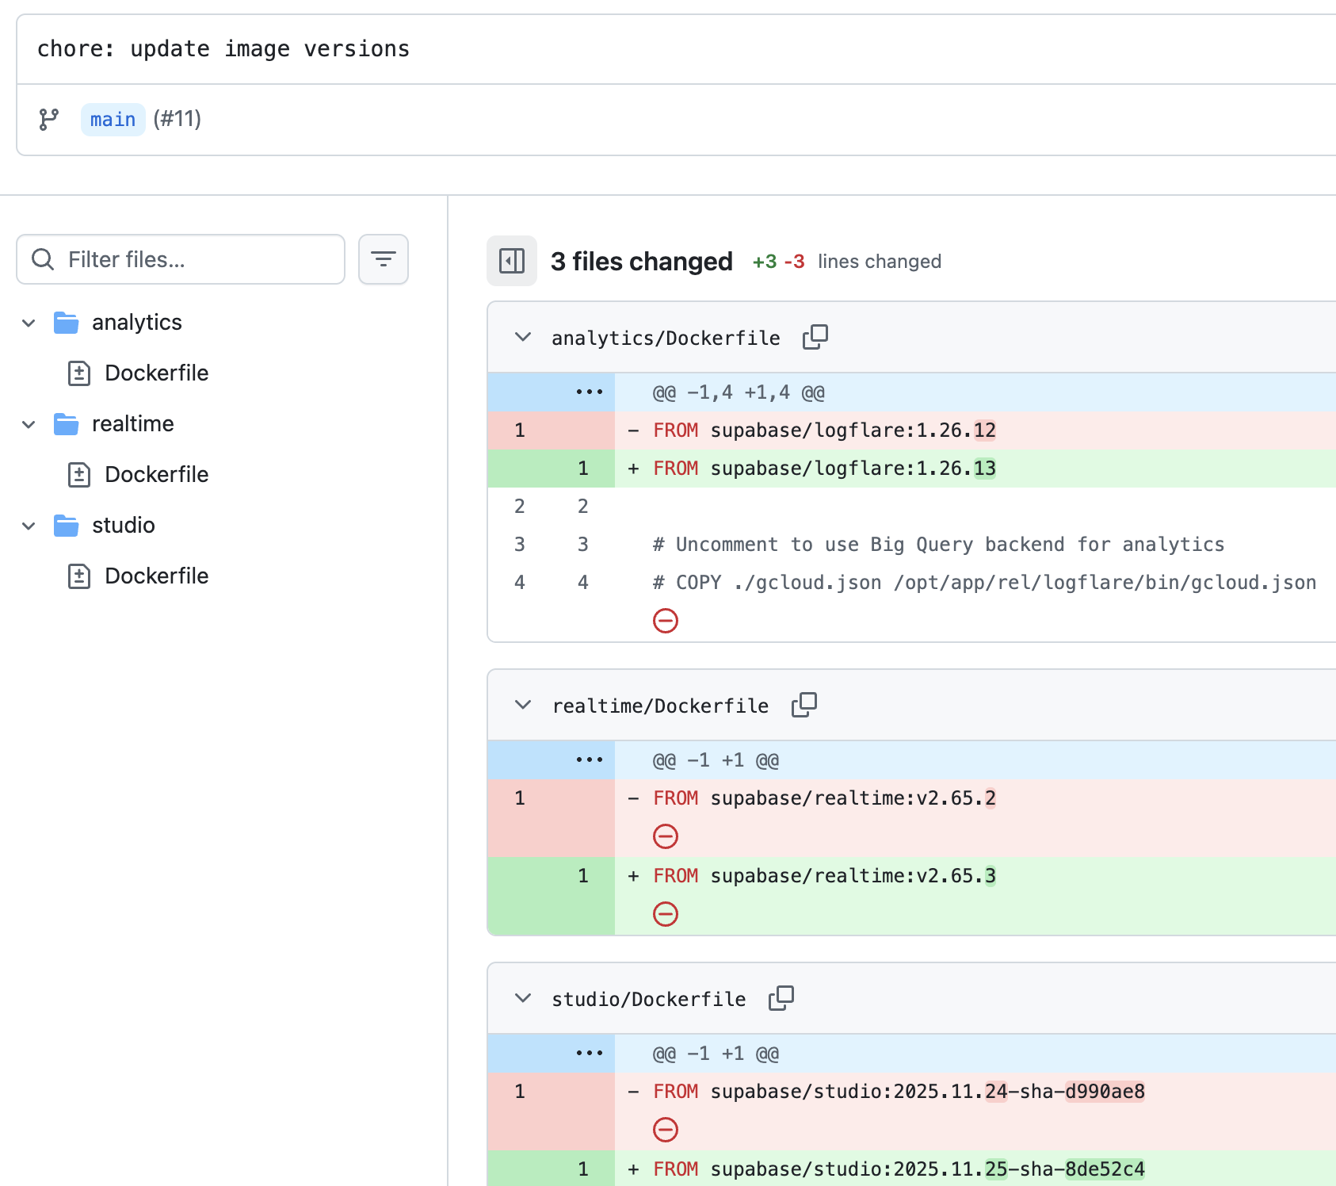This screenshot has height=1186, width=1336.
Task: Expand hidden lines in analytics/Dockerfile diff
Action: (589, 392)
